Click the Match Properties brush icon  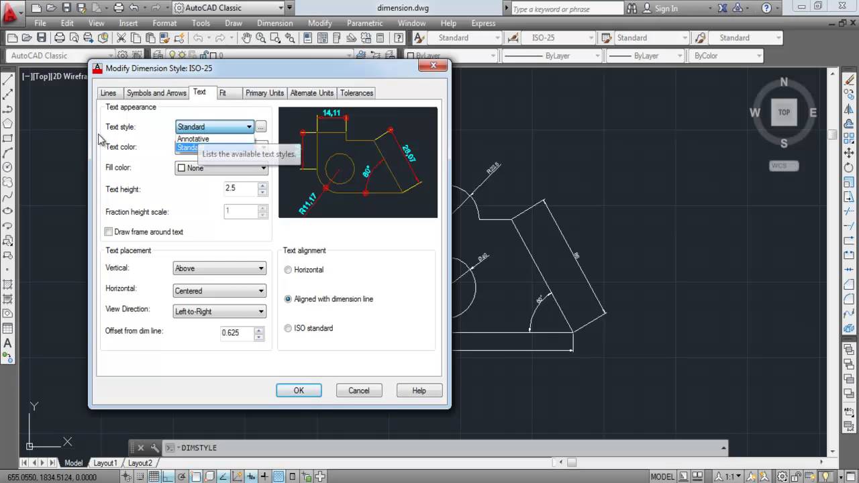click(164, 38)
